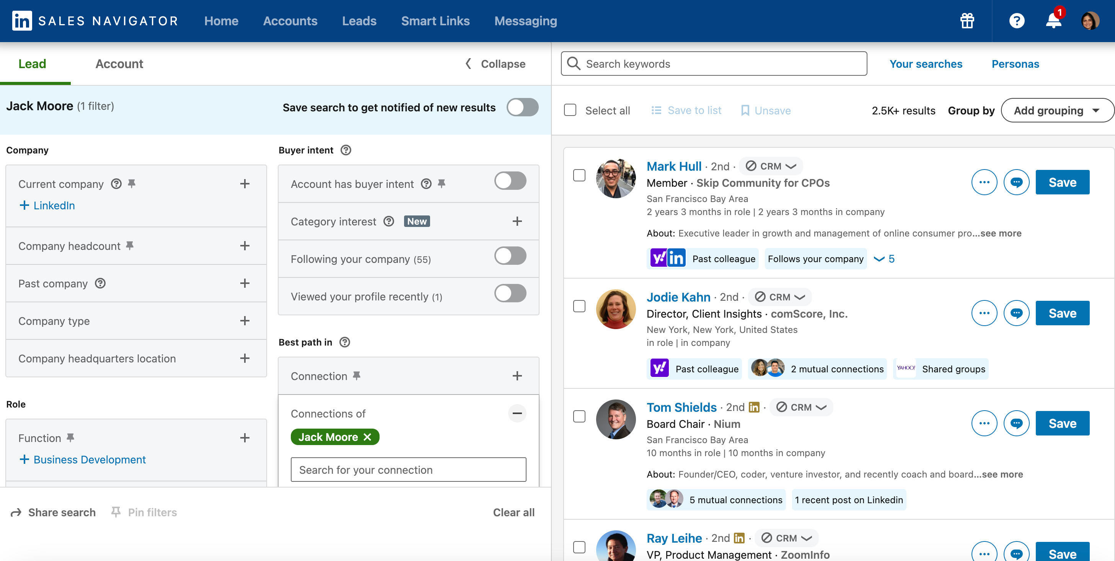Image resolution: width=1115 pixels, height=561 pixels.
Task: Switch to the Account tab
Action: 119,64
